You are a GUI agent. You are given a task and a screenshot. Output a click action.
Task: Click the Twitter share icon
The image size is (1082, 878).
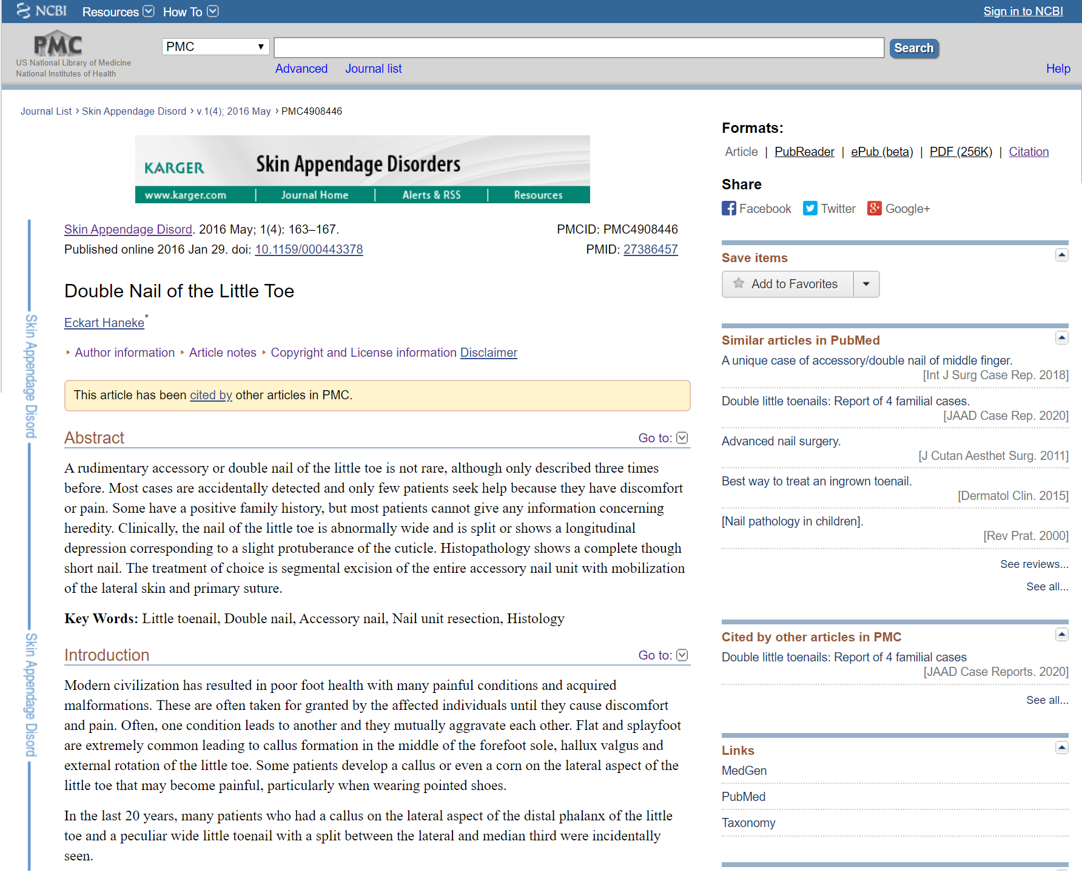tap(810, 209)
